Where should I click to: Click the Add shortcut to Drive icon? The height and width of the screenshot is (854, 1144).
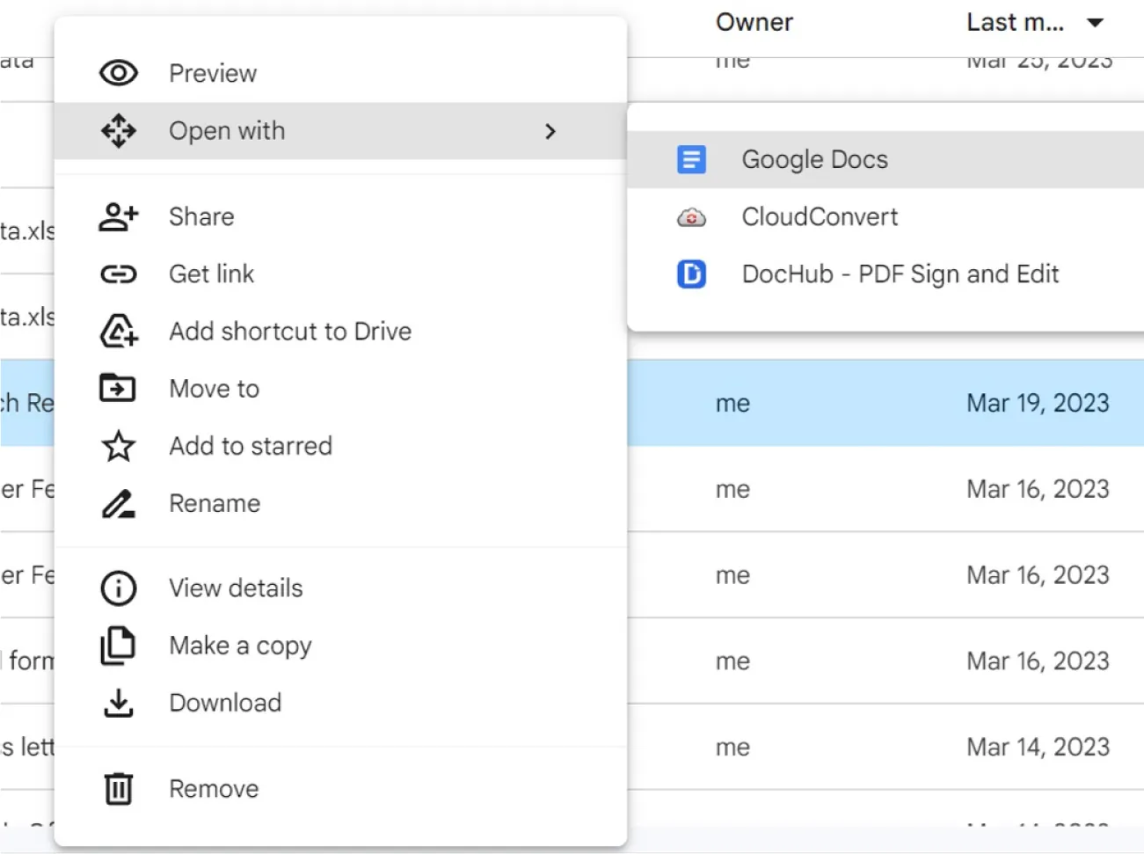click(119, 331)
